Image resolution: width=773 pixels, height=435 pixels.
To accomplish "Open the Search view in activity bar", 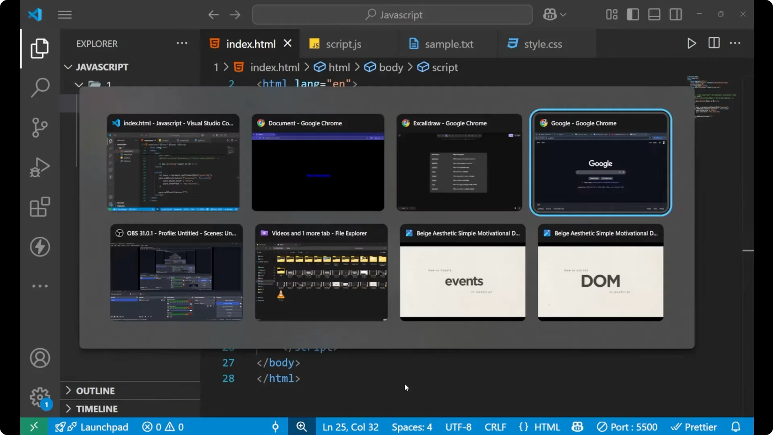I will click(40, 87).
